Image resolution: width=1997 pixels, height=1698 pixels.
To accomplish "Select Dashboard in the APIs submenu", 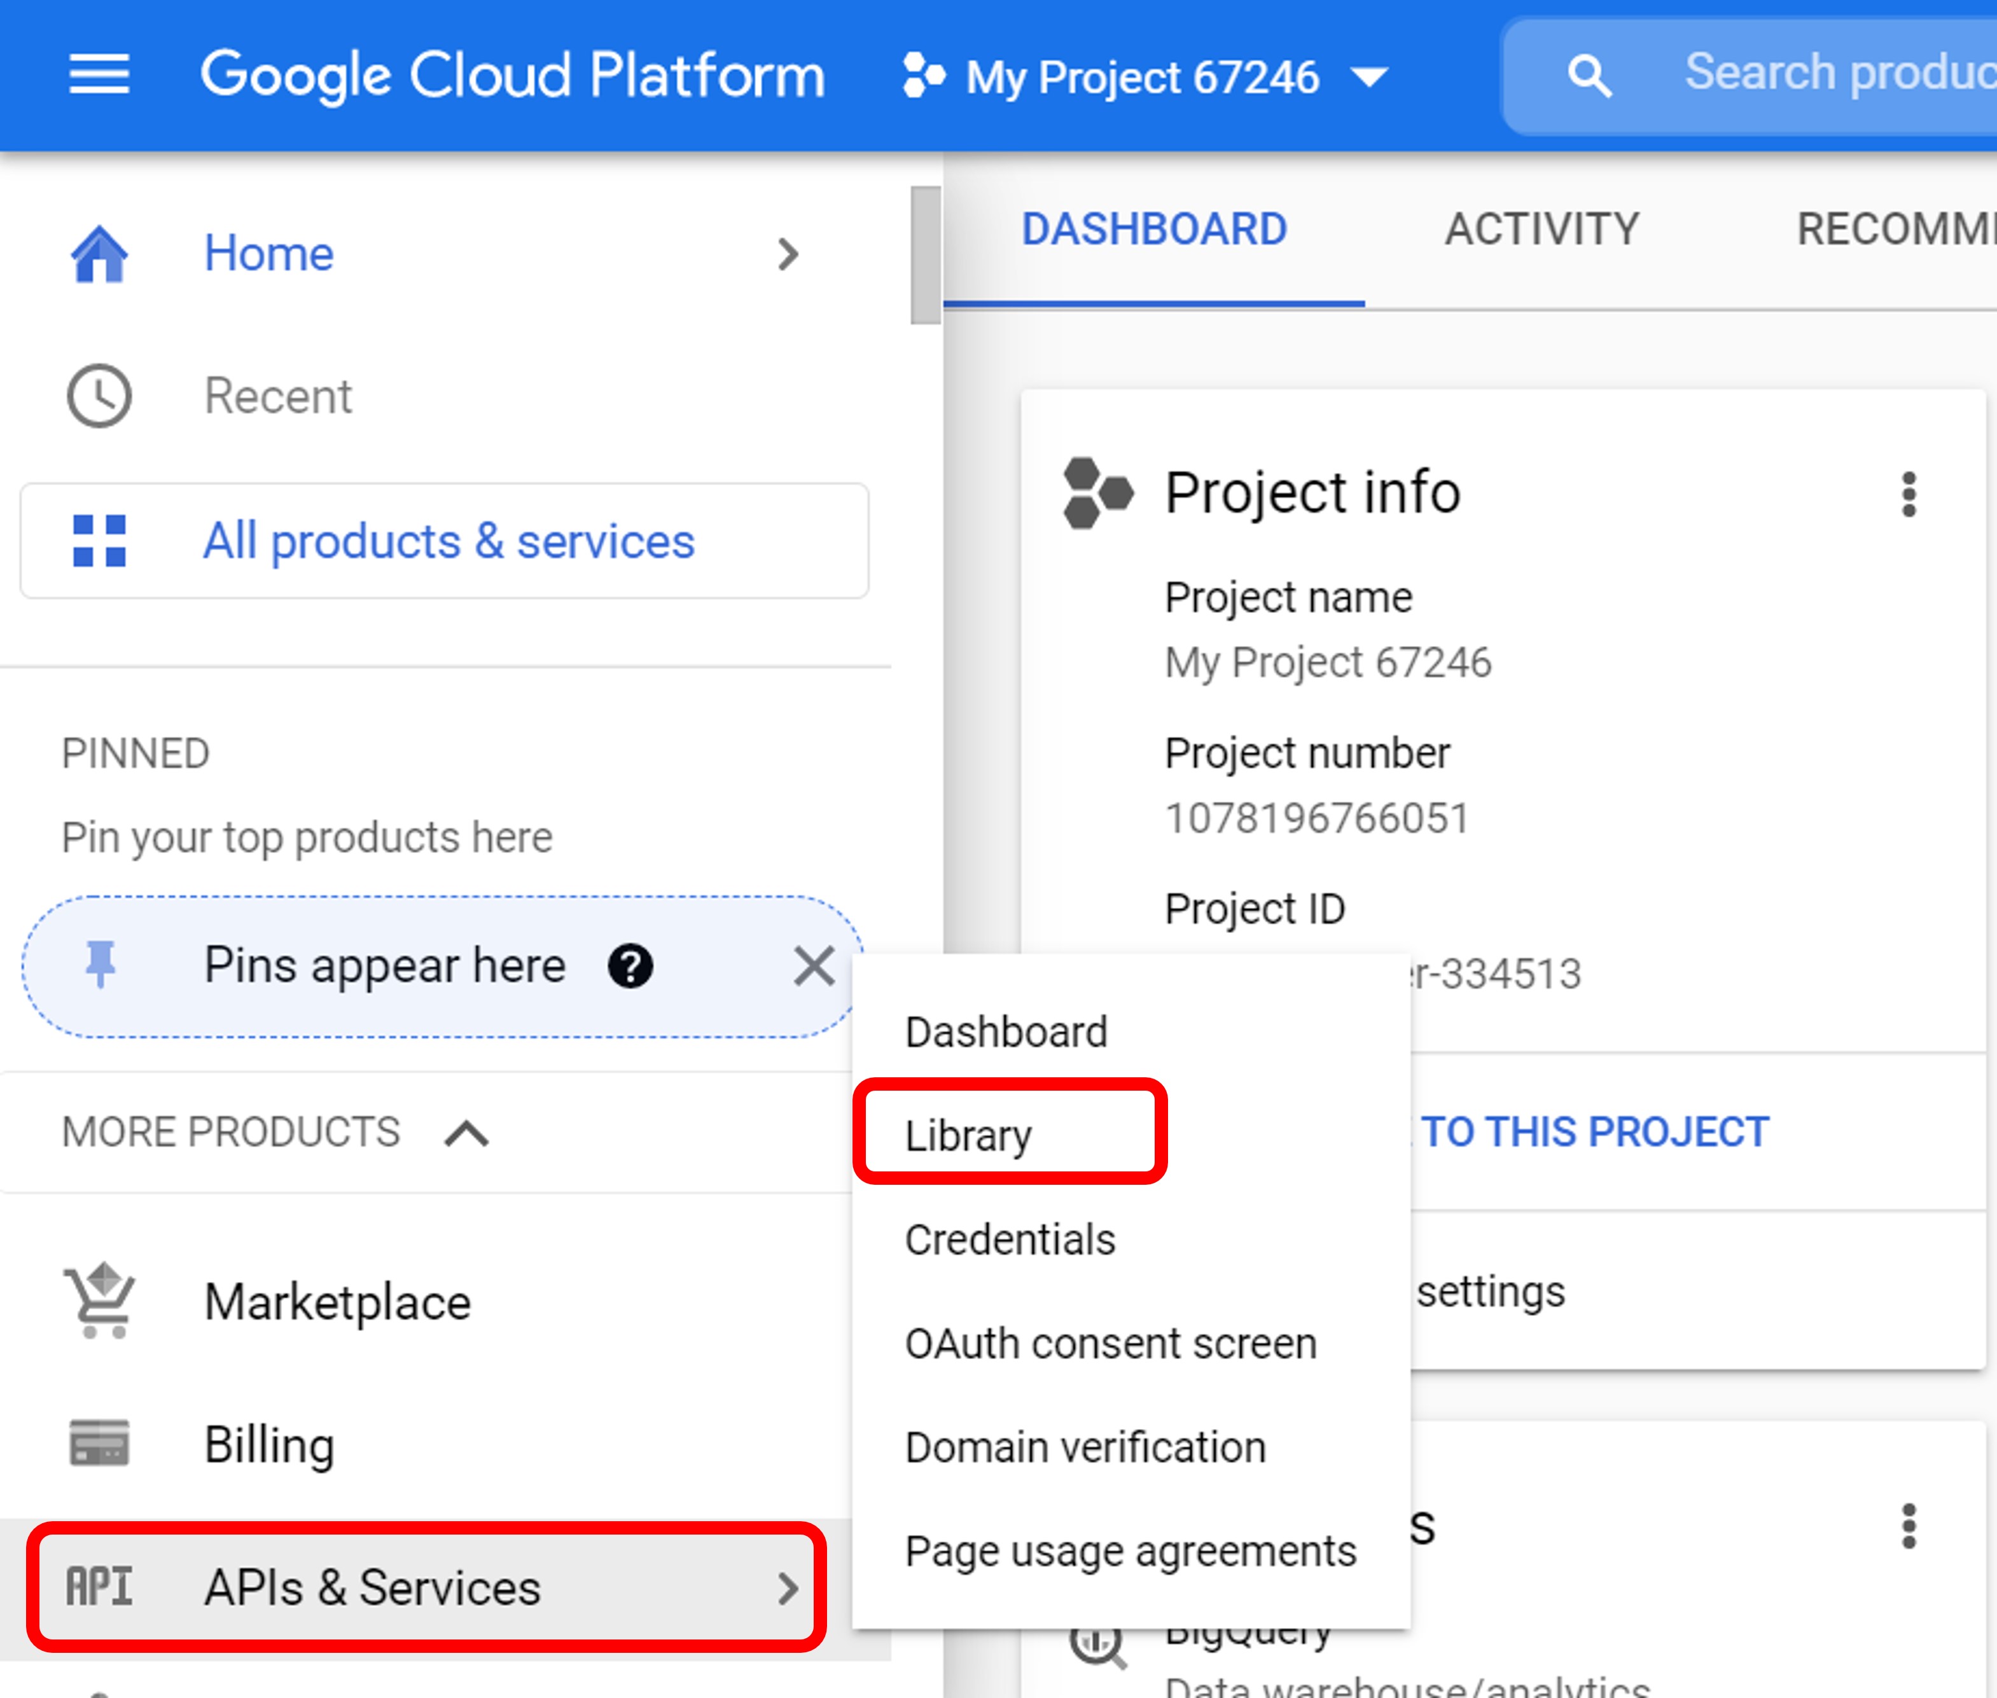I will 1006,1032.
